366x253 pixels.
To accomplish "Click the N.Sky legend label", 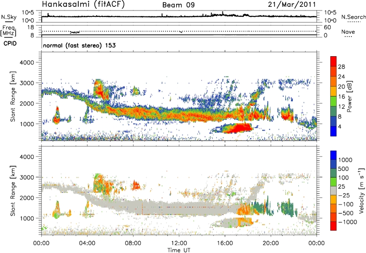I will pos(9,17).
